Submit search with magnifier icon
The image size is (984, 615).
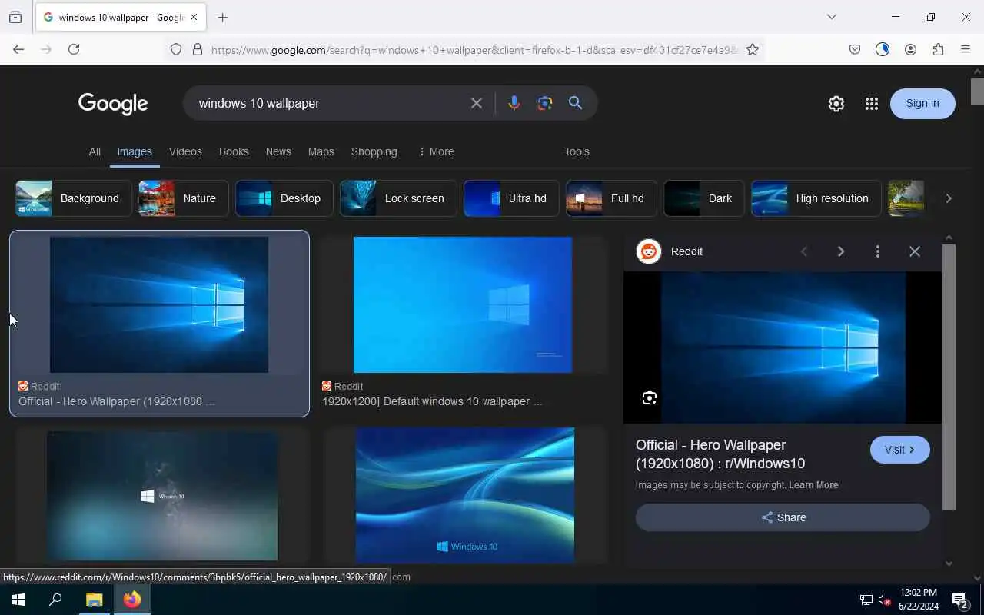click(575, 103)
